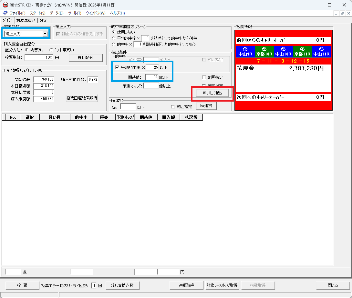Viewport: 352px width, 298px height.
Task: Click the 払戻額 column header
Action: pyautogui.click(x=192, y=117)
